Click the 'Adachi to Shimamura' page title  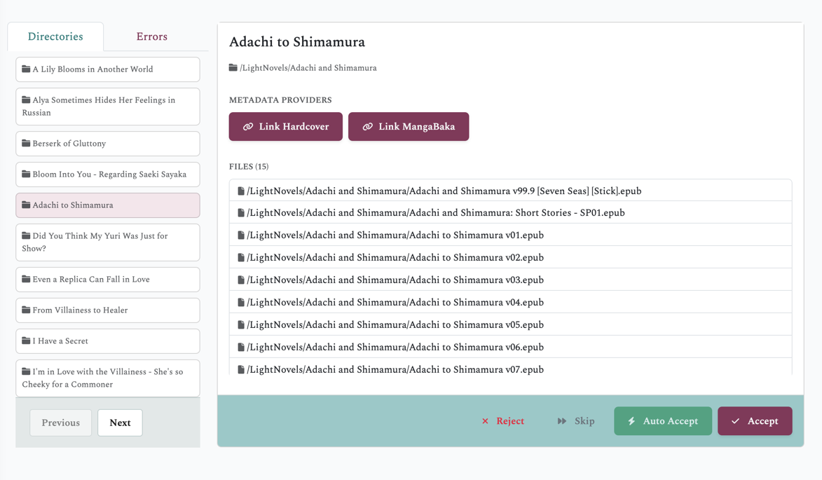tap(297, 42)
